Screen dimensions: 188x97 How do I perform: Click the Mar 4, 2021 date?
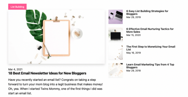pos(15,69)
